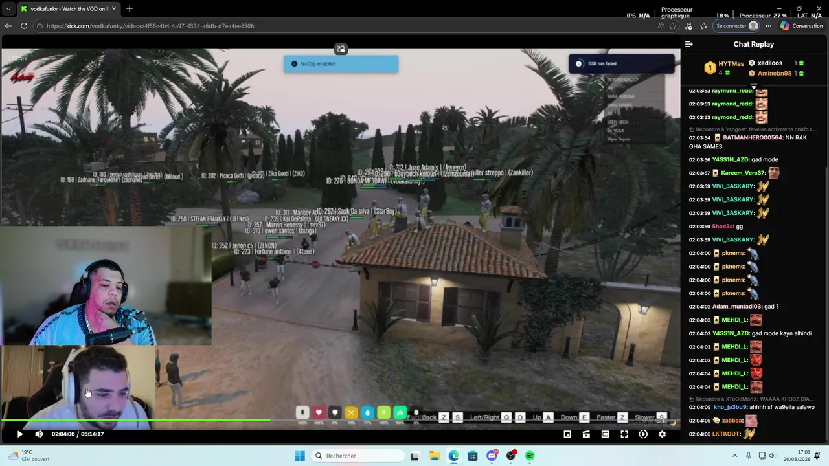Screen dimensions: 829x466
Task: Seek video using green progress bar
Action: [x=340, y=421]
